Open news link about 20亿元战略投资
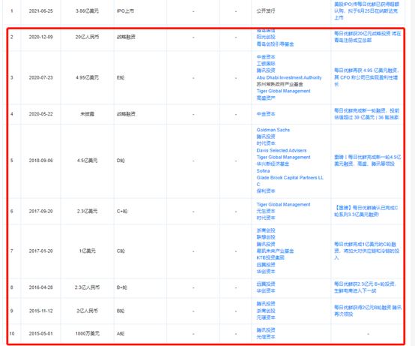This screenshot has width=415, height=346. point(367,37)
